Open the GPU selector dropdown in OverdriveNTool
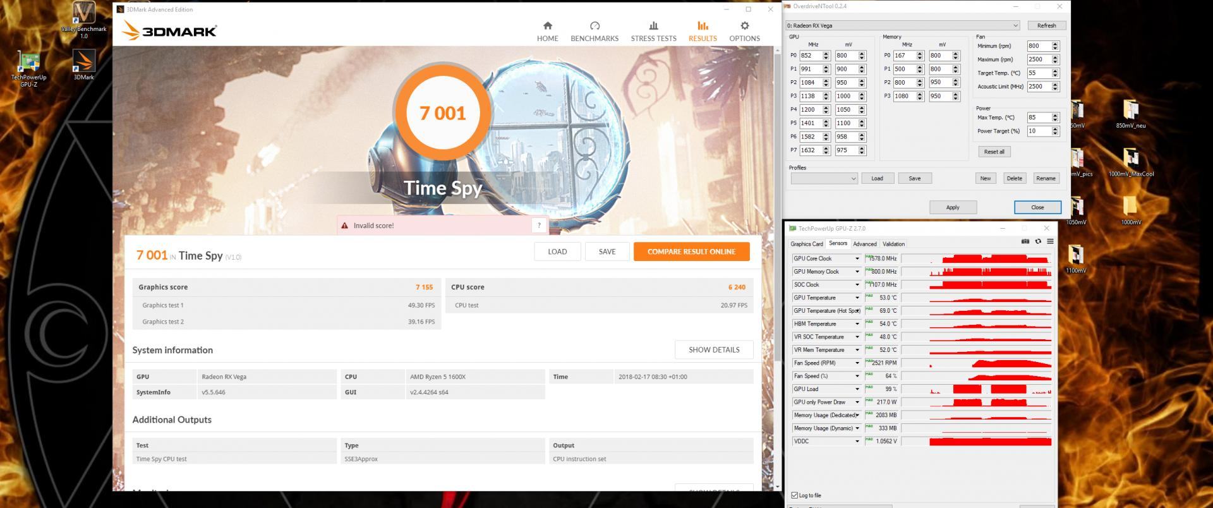 (903, 25)
